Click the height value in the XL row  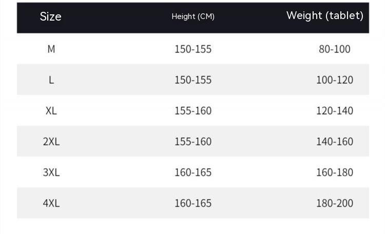point(193,111)
